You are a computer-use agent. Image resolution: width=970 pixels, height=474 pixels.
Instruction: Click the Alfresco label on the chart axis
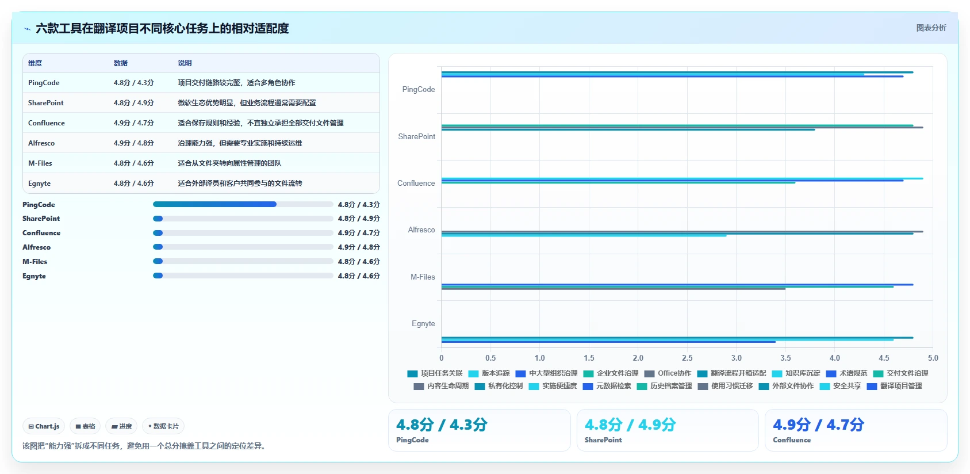click(421, 230)
